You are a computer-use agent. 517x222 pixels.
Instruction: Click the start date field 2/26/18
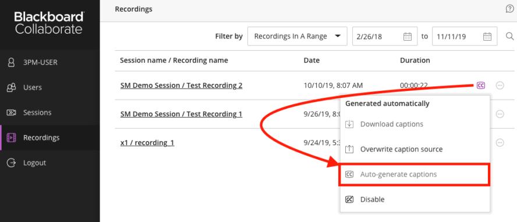tap(385, 36)
